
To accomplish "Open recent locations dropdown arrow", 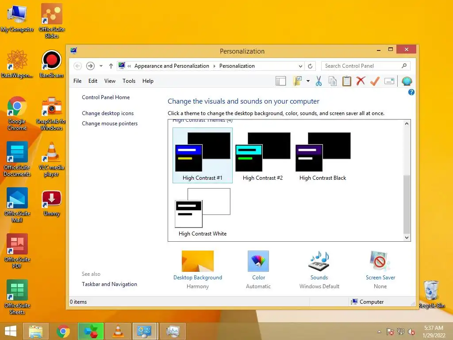I will tap(101, 66).
